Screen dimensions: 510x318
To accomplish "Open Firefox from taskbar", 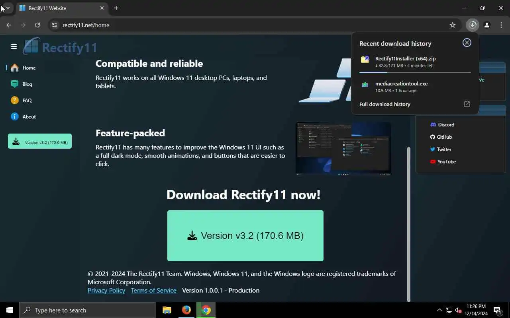I will coord(186,310).
